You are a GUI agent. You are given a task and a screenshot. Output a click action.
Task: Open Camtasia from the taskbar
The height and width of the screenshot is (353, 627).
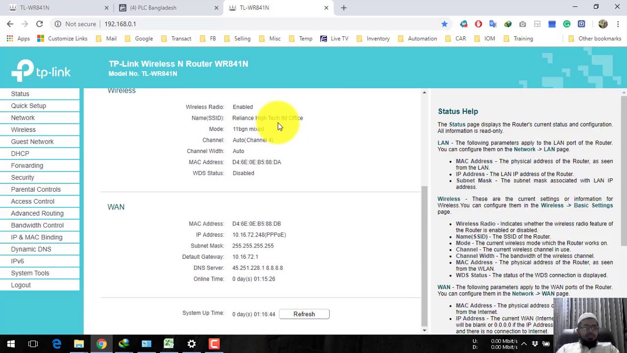coord(214,344)
